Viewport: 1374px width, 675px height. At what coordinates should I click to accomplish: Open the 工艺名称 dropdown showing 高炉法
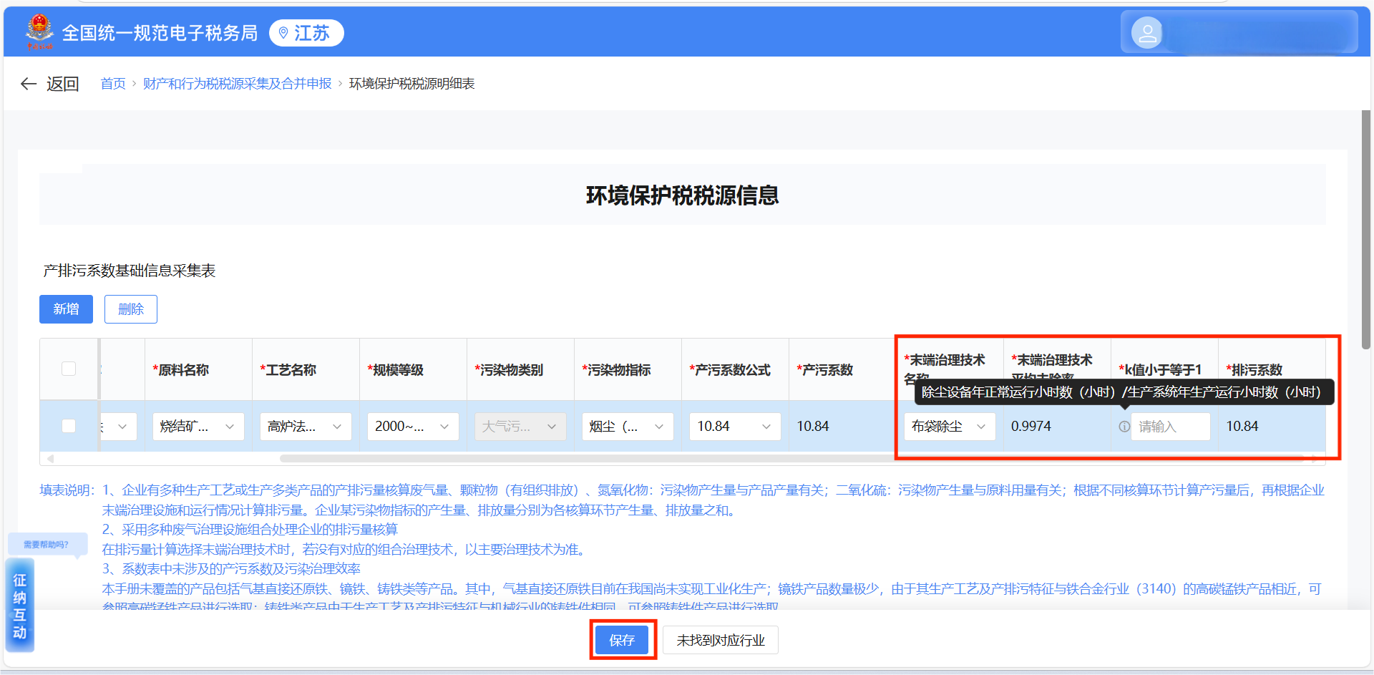305,427
